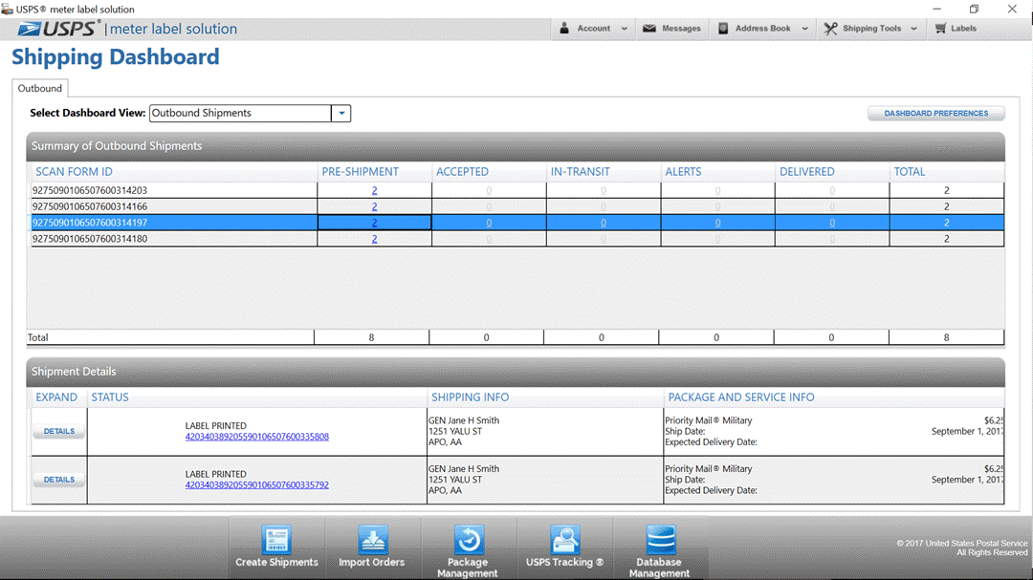Click the SHIPPING INFO column header
Image resolution: width=1033 pixels, height=580 pixels.
point(471,397)
